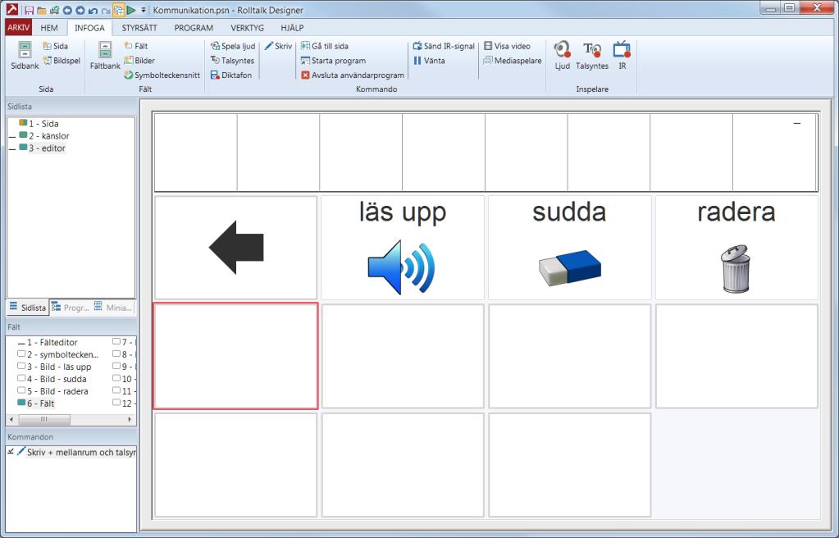
Task: Click the 'radera' trash can cell
Action: pyautogui.click(x=736, y=248)
